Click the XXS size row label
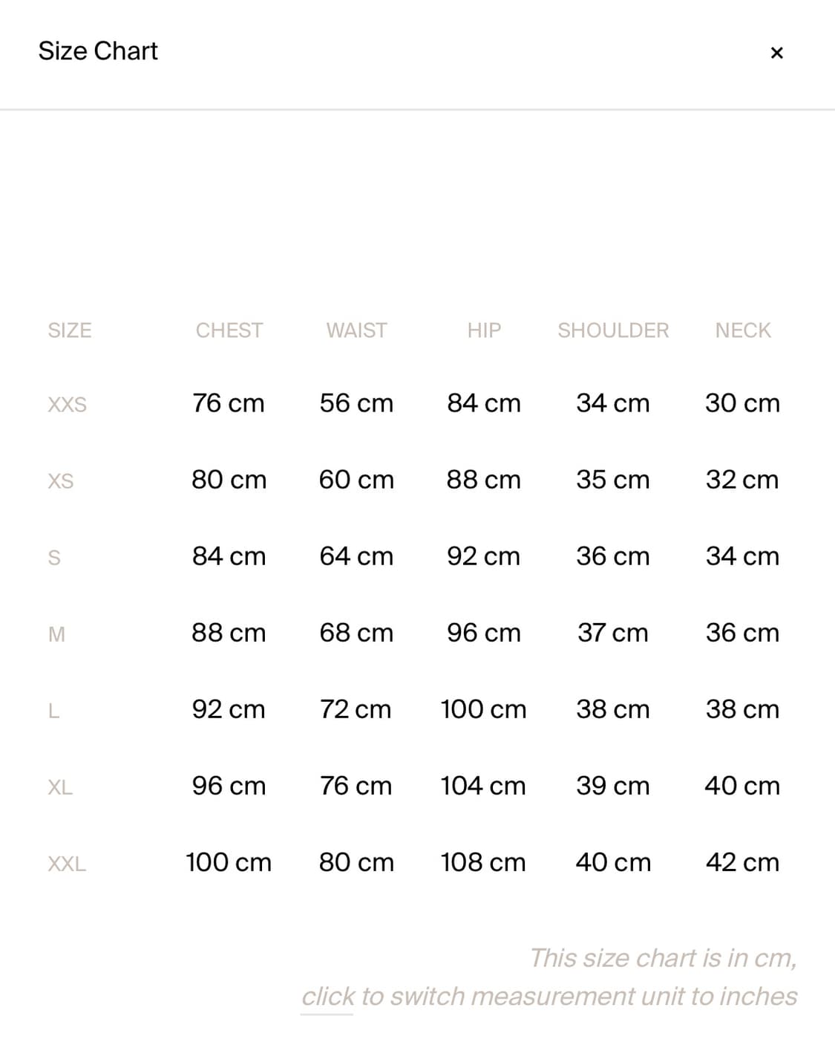 (x=68, y=405)
